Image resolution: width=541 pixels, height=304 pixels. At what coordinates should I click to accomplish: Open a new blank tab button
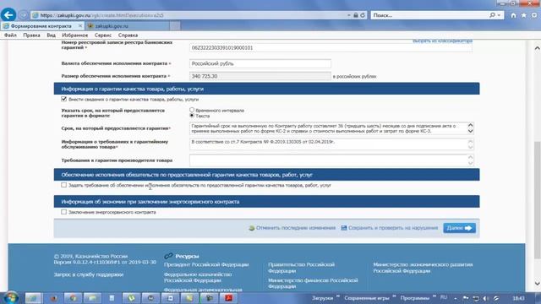[x=175, y=26]
